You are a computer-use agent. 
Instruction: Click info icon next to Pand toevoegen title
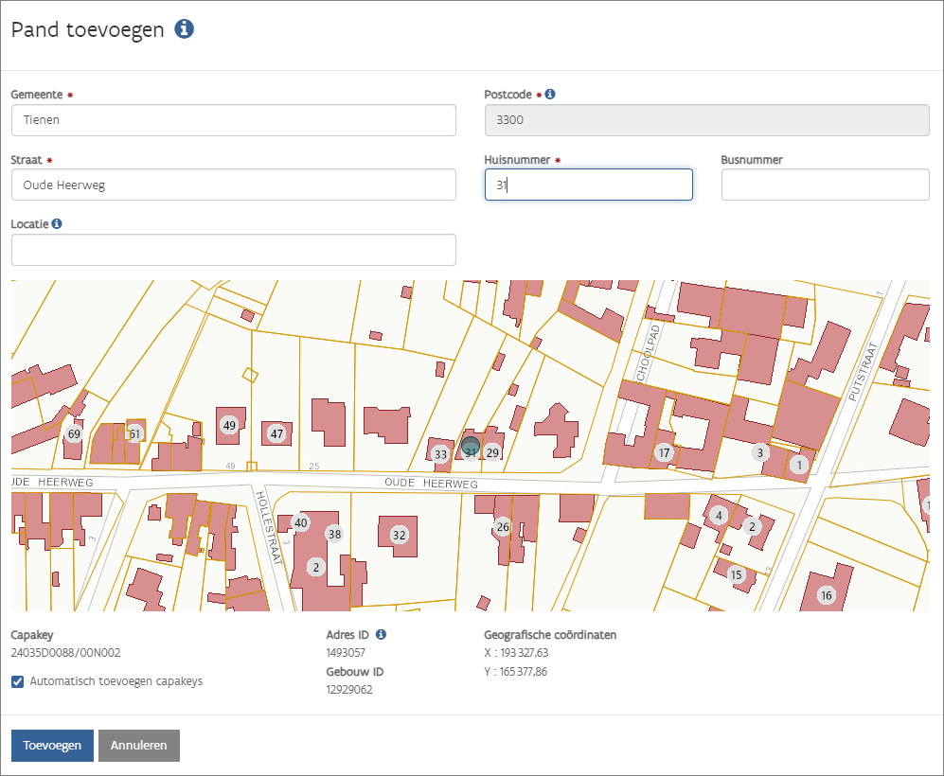(185, 29)
